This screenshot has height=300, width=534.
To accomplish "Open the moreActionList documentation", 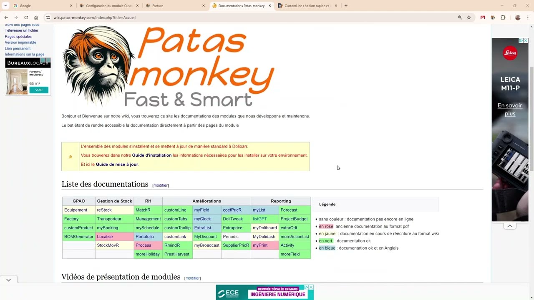I will (x=295, y=237).
